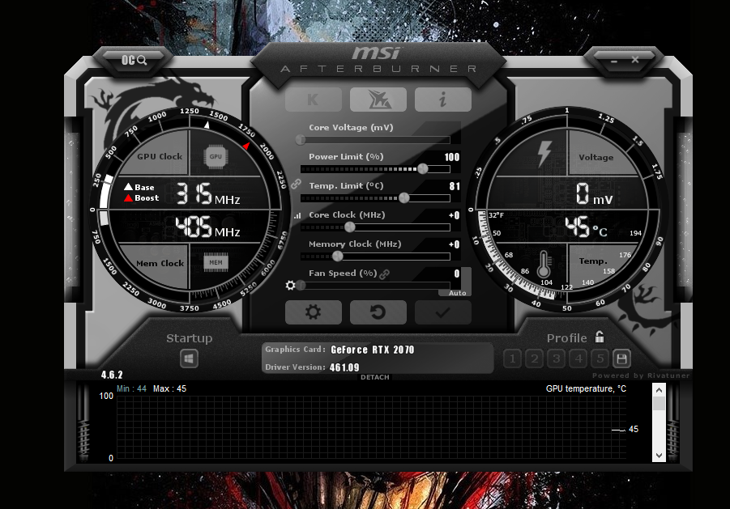730x509 pixels.
Task: Click the thermometer temperature icon
Action: 544,265
